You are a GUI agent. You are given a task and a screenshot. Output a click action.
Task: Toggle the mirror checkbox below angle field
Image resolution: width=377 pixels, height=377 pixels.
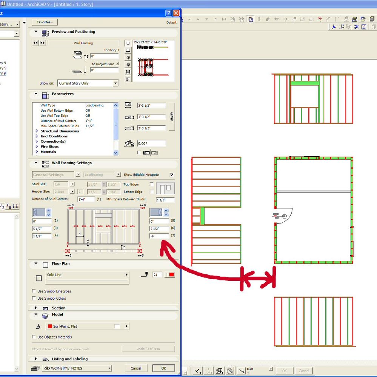coord(139,153)
